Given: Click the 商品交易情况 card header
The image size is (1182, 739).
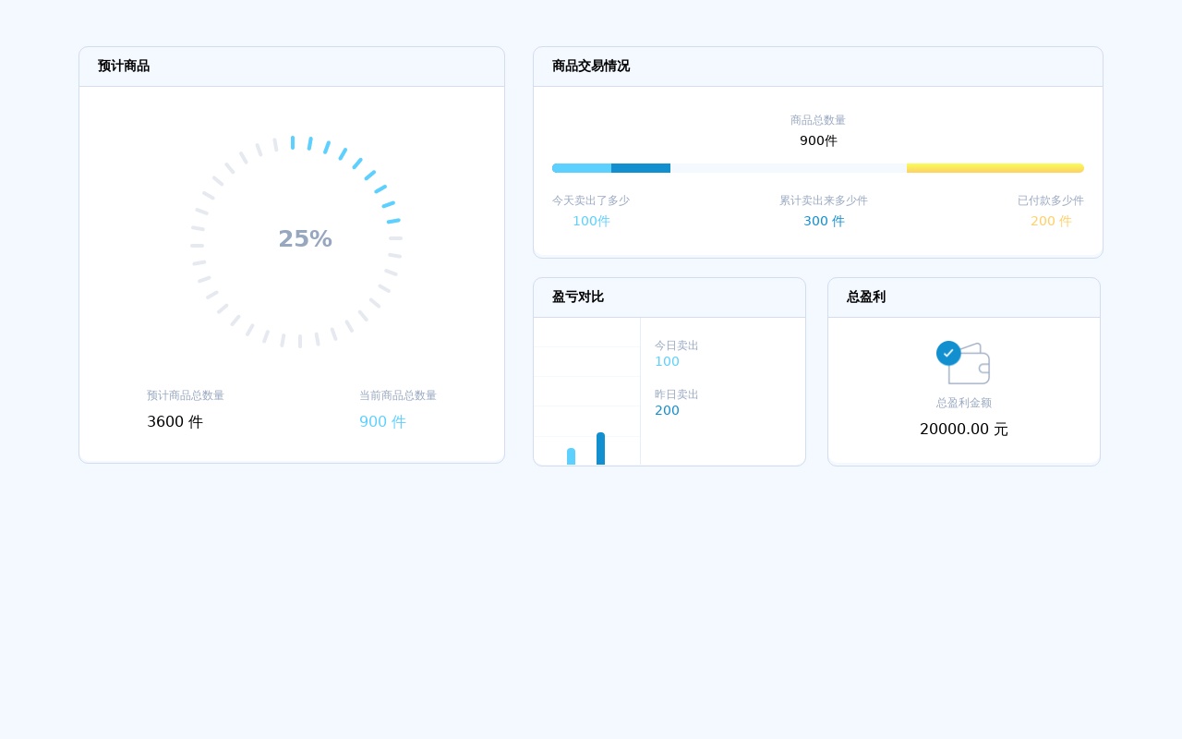Looking at the screenshot, I should (x=818, y=67).
